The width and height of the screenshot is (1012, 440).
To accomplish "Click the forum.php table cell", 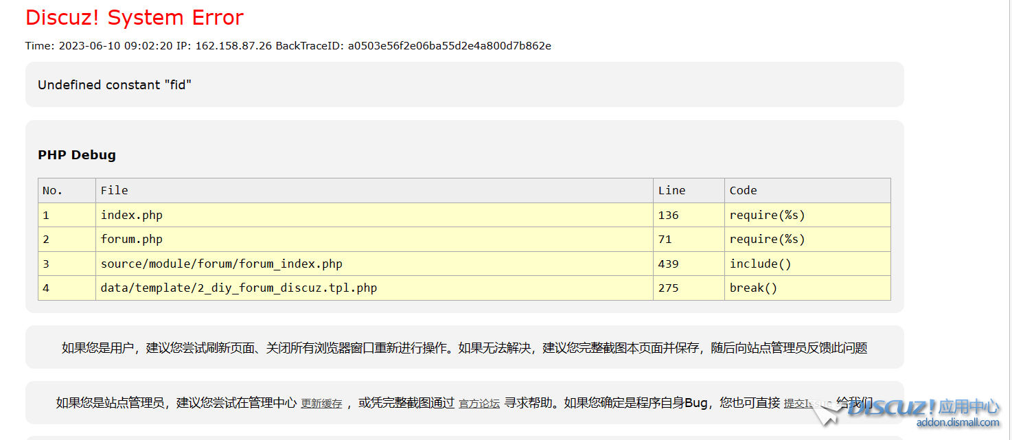I will [x=132, y=240].
